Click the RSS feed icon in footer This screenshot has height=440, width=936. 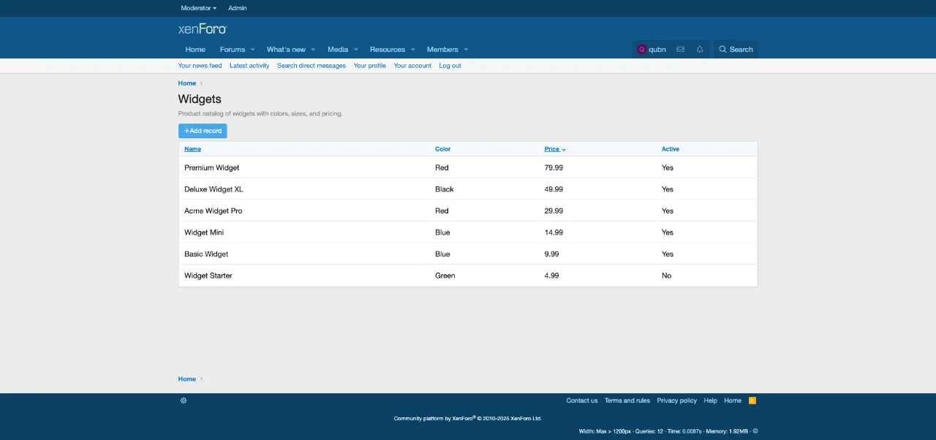752,401
